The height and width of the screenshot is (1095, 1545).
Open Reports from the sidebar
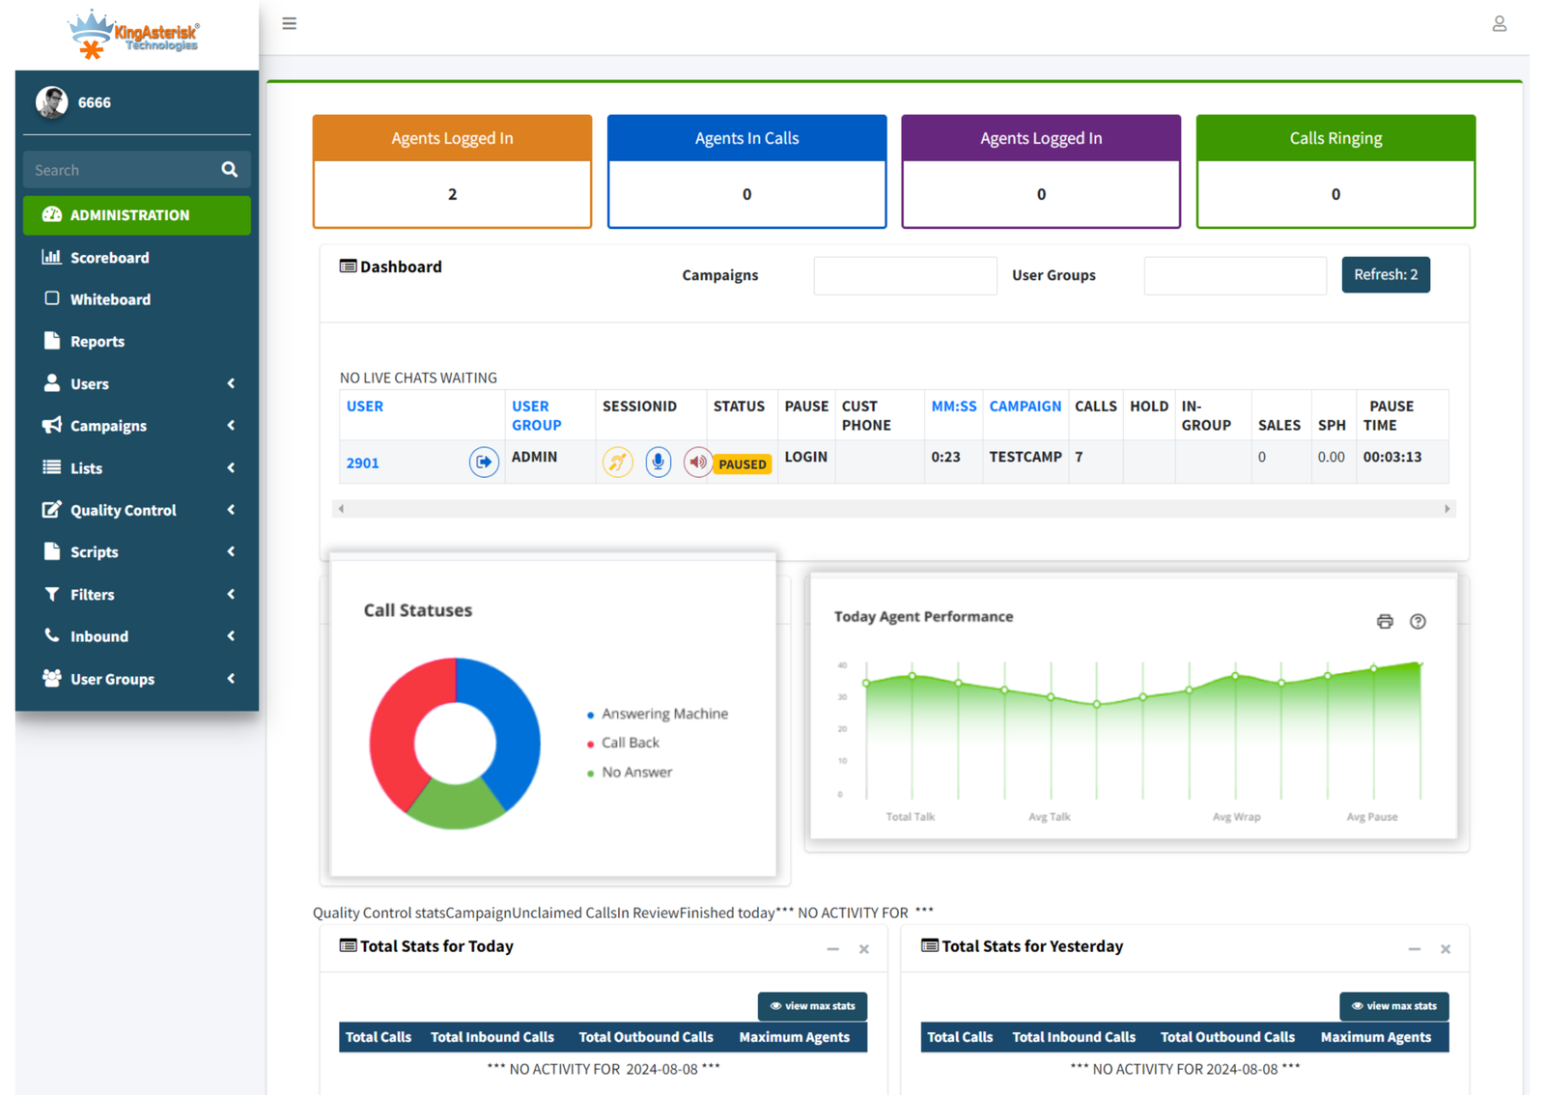coord(97,342)
